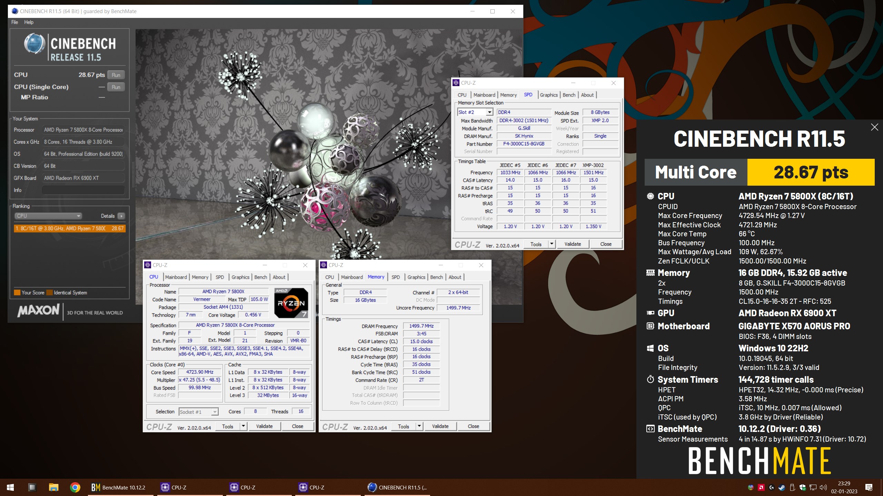
Task: Click the yellow 28.67 pts score banner
Action: 811,172
